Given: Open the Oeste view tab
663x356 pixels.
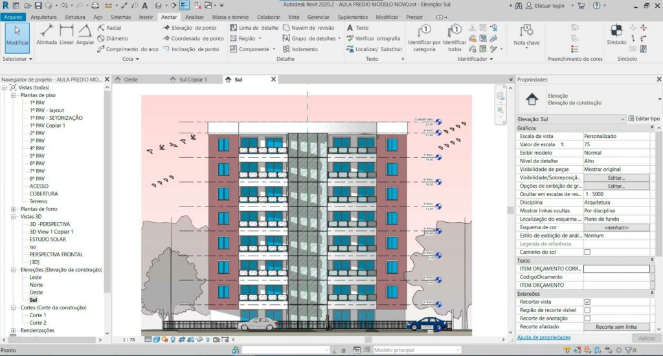Looking at the screenshot, I should point(131,80).
